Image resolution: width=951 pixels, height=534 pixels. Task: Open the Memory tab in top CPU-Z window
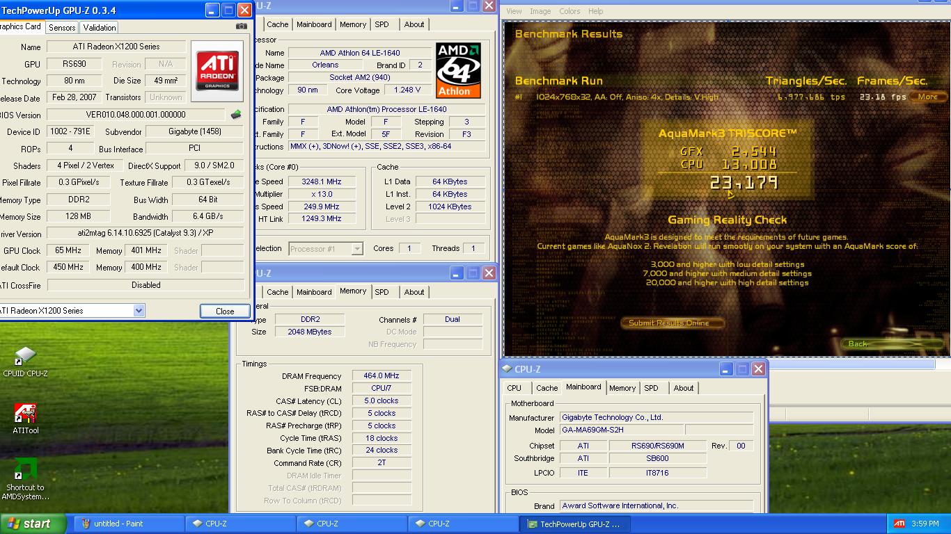coord(353,24)
